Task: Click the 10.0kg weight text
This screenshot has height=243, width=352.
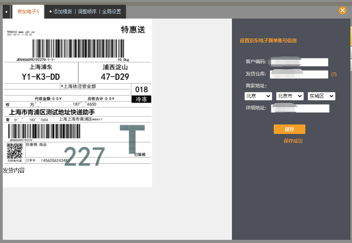Action: pyautogui.click(x=123, y=60)
